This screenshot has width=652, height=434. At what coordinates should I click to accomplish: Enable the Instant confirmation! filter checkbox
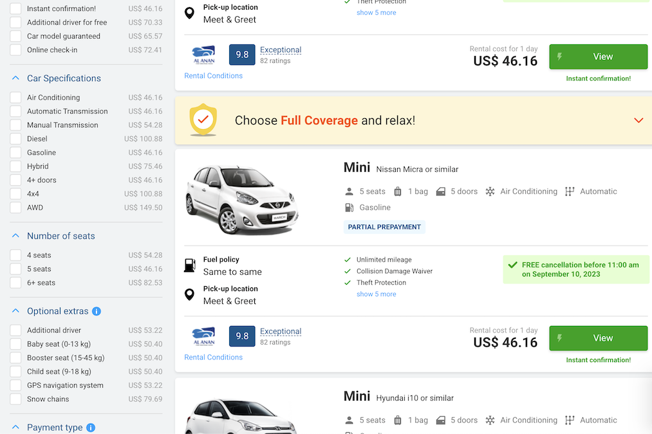pos(15,8)
